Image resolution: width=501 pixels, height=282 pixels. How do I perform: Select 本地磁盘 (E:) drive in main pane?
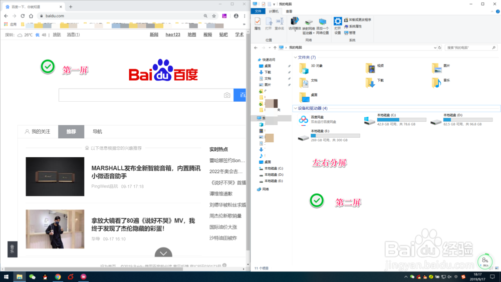pyautogui.click(x=329, y=136)
